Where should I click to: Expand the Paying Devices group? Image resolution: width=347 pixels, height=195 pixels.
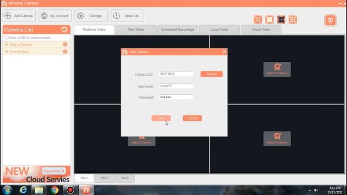tap(6, 44)
